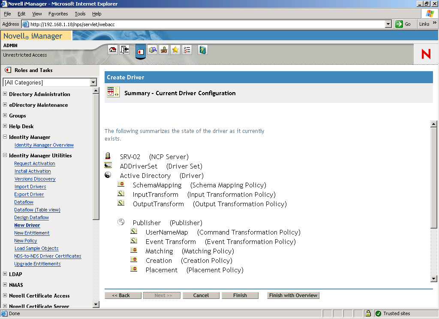Viewport: 439px width, 319px height.
Task: Open the Favorites menu
Action: [x=58, y=13]
